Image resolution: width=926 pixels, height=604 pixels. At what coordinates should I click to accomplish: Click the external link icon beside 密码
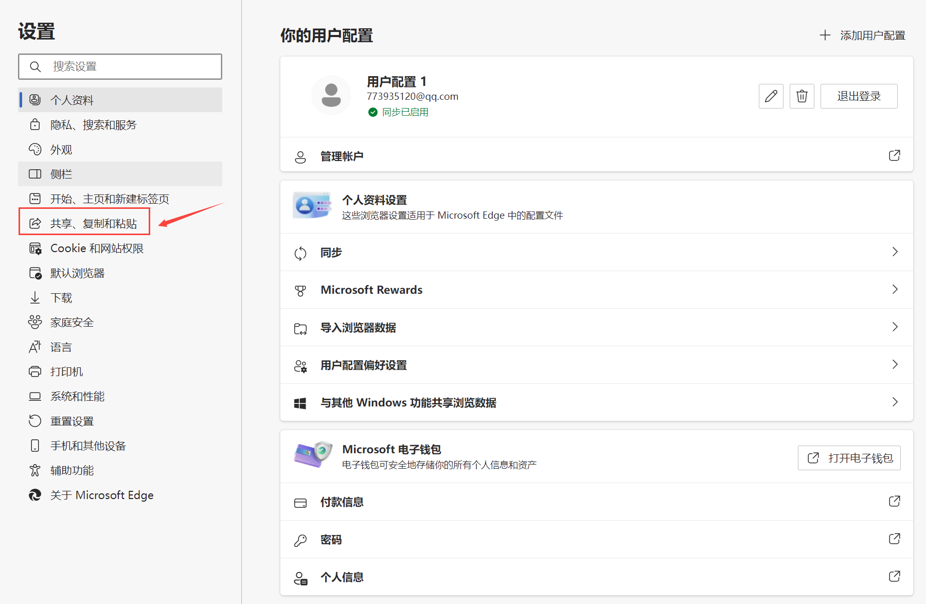point(894,539)
